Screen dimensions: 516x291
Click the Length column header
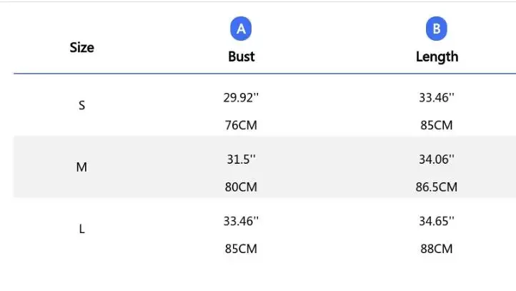(x=437, y=56)
